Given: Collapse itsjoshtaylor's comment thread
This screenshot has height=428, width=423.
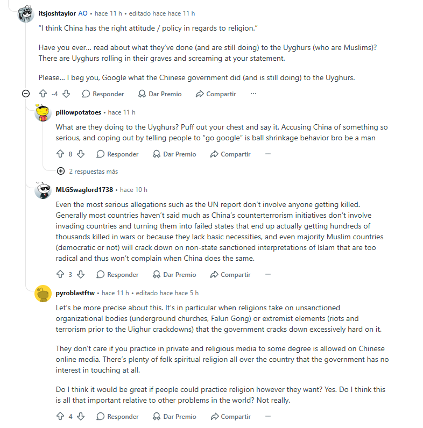Looking at the screenshot, I should (26, 94).
